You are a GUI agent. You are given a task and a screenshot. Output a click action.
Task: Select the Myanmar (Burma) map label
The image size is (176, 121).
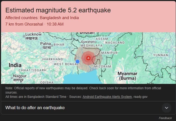127,76
